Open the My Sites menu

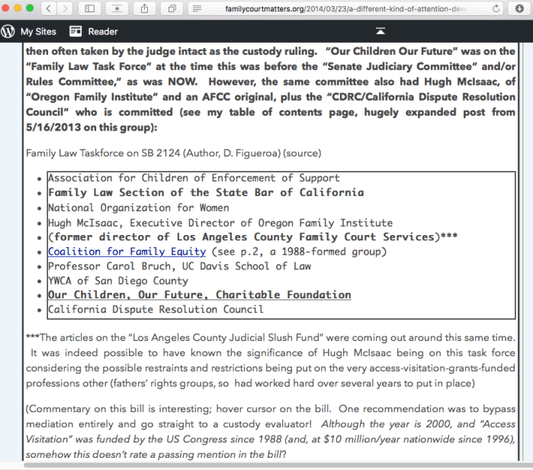tap(37, 31)
